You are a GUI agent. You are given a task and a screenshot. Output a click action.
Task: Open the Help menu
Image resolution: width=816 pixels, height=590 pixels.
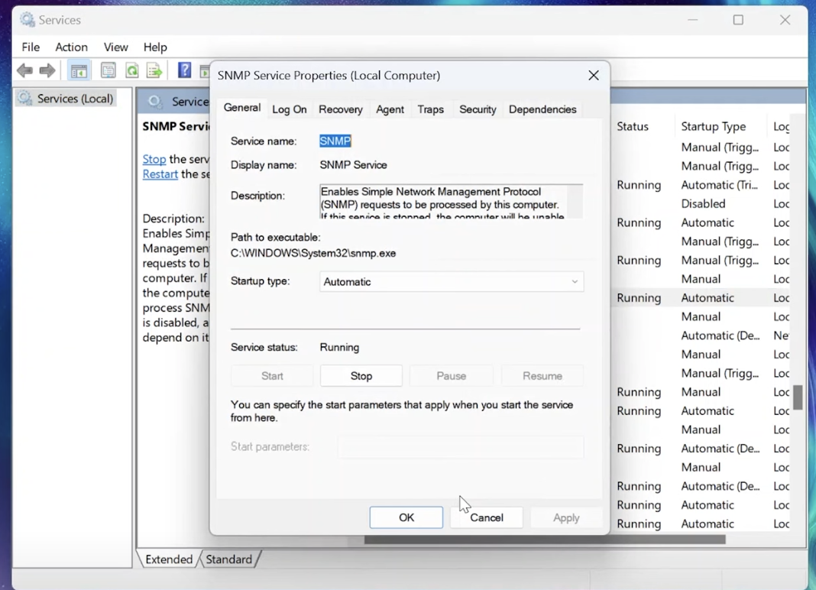tap(155, 47)
